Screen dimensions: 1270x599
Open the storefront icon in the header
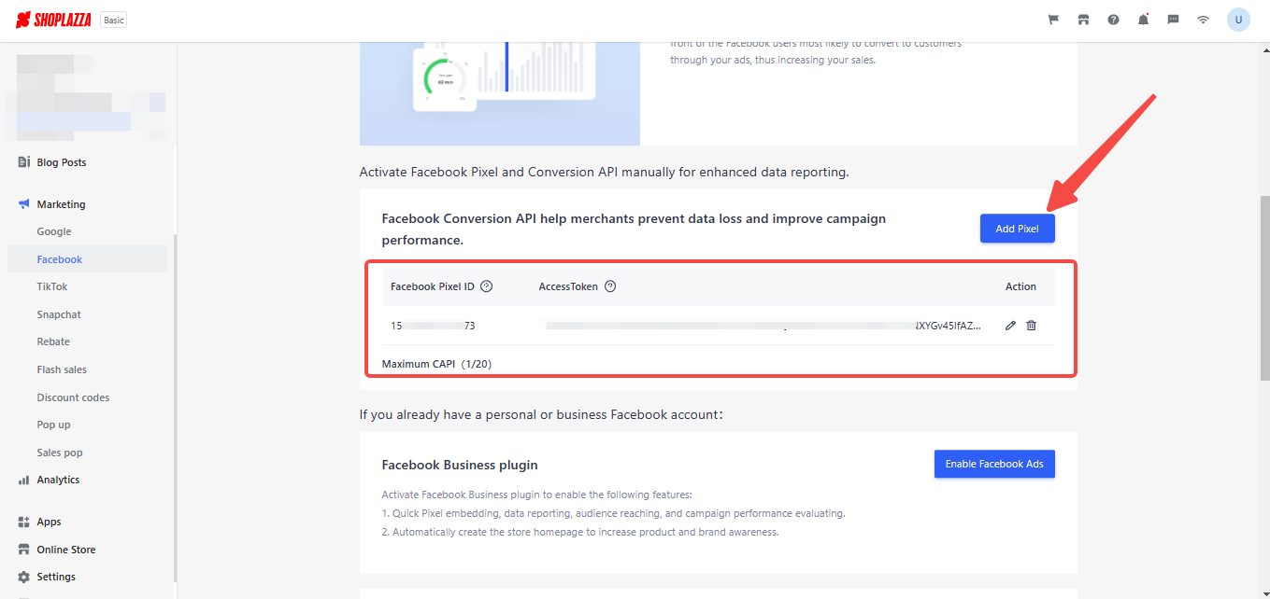coord(1083,20)
